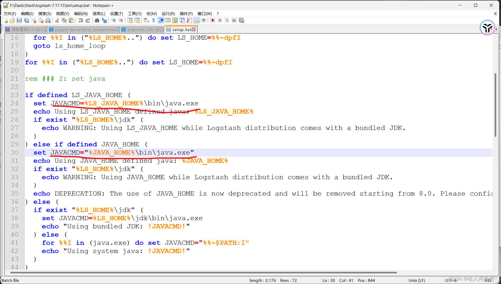Toggle word wrap from the toolbar

pos(146,20)
